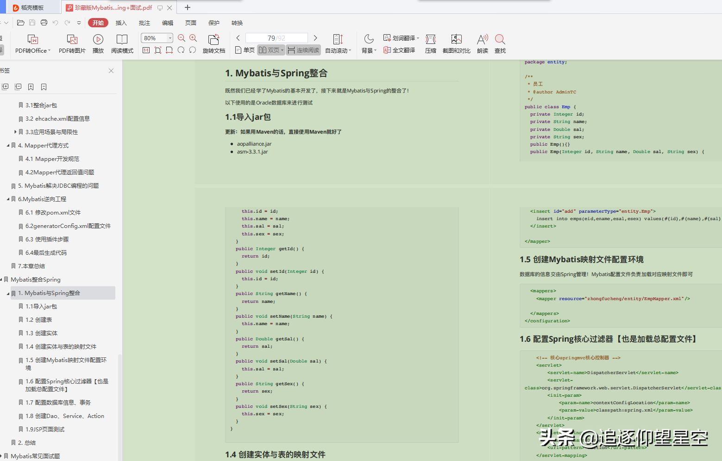Open the 页面 ribbon tab
The width and height of the screenshot is (722, 461).
[x=190, y=23]
